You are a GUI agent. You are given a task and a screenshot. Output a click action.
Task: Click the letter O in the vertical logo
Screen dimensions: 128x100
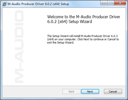click(19, 16)
